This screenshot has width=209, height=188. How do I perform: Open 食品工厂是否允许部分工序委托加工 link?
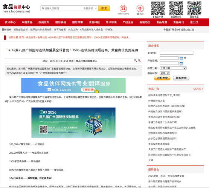[x=167, y=149]
